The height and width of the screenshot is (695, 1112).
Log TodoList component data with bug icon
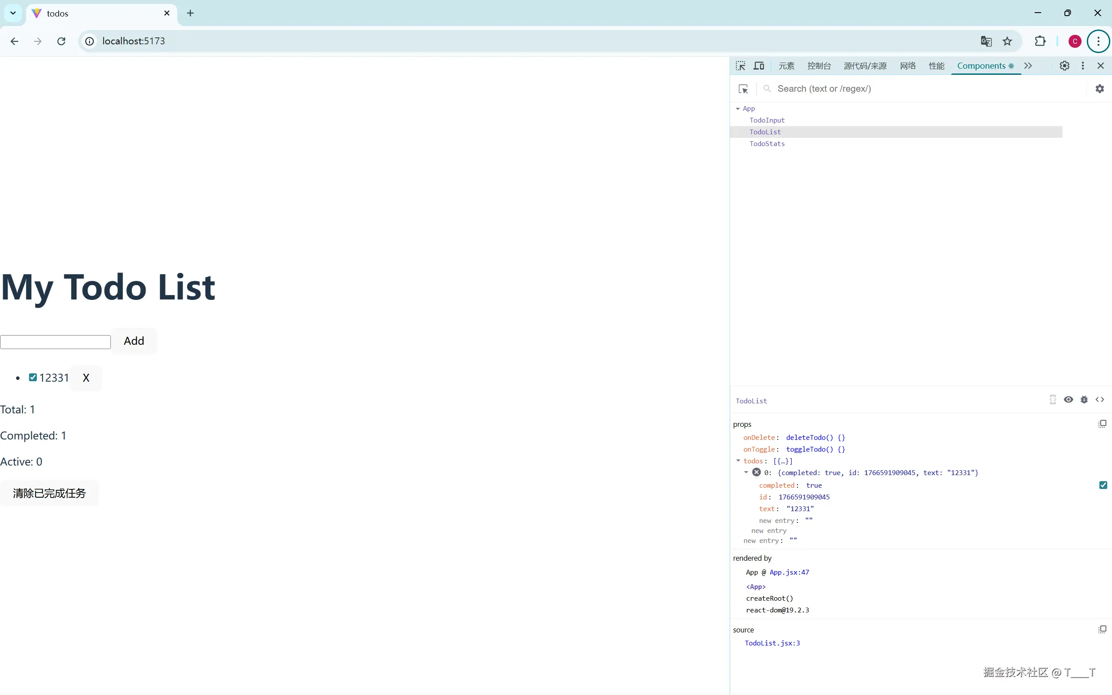[x=1084, y=399]
